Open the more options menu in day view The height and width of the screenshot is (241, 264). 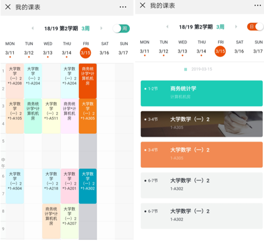point(258,5)
